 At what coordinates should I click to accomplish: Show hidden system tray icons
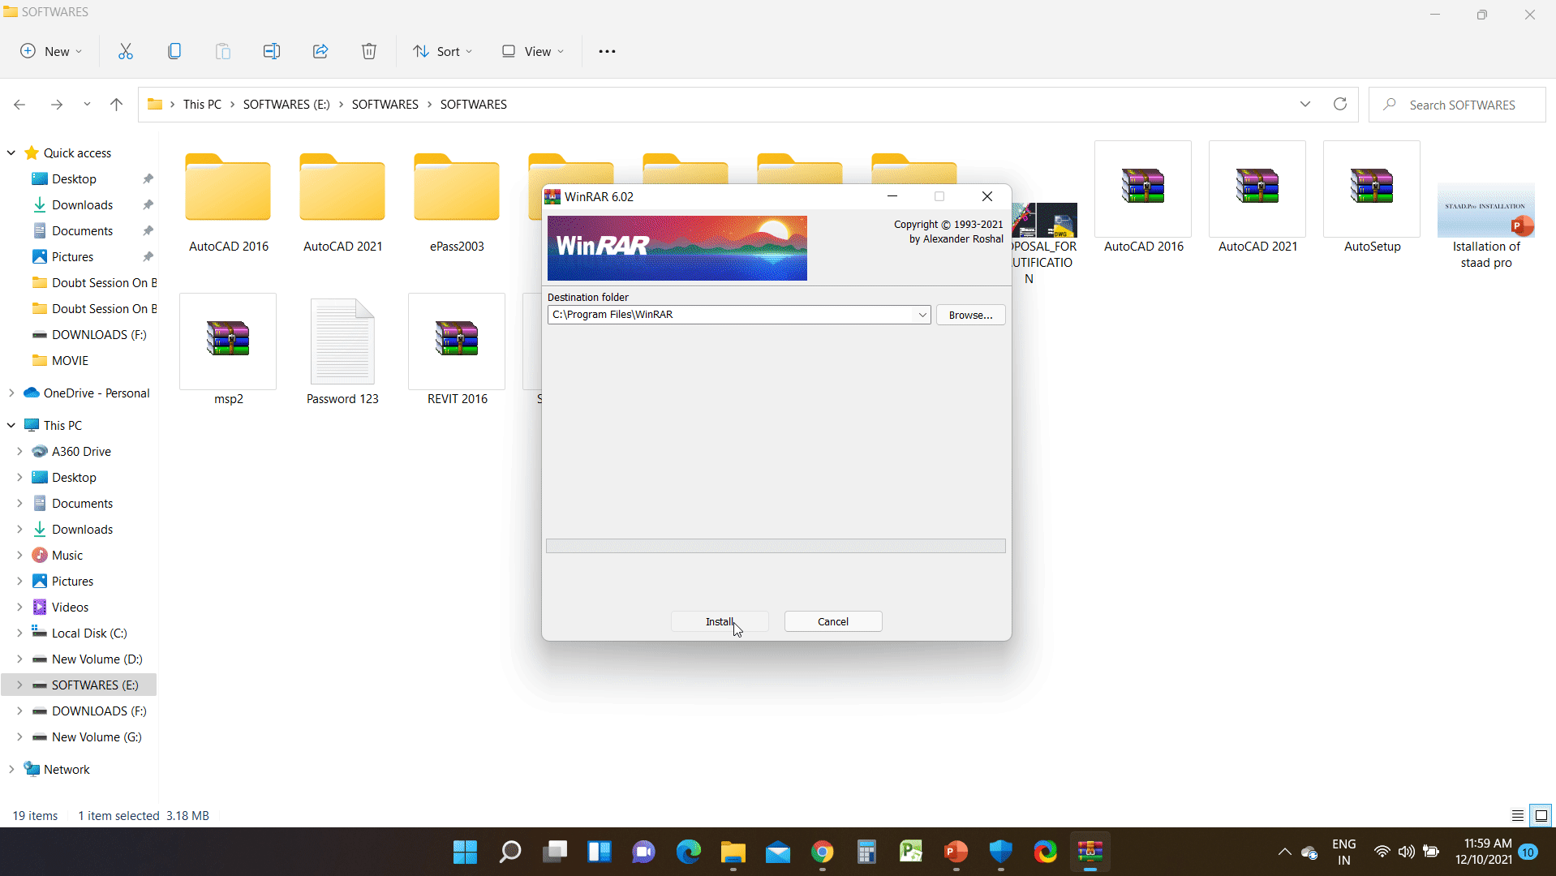(1284, 852)
